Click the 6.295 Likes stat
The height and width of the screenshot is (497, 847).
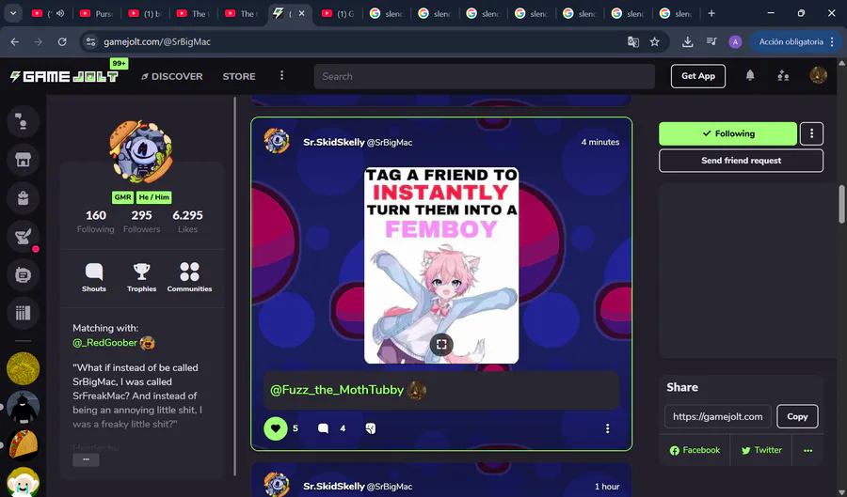187,221
